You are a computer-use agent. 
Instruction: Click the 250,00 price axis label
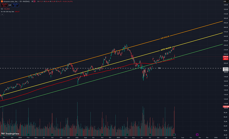click(x=226, y=41)
